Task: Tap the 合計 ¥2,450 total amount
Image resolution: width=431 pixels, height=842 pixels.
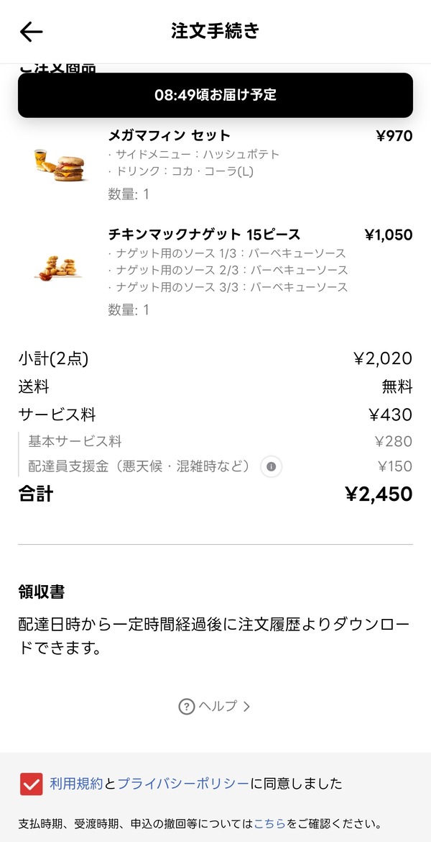Action: click(379, 494)
